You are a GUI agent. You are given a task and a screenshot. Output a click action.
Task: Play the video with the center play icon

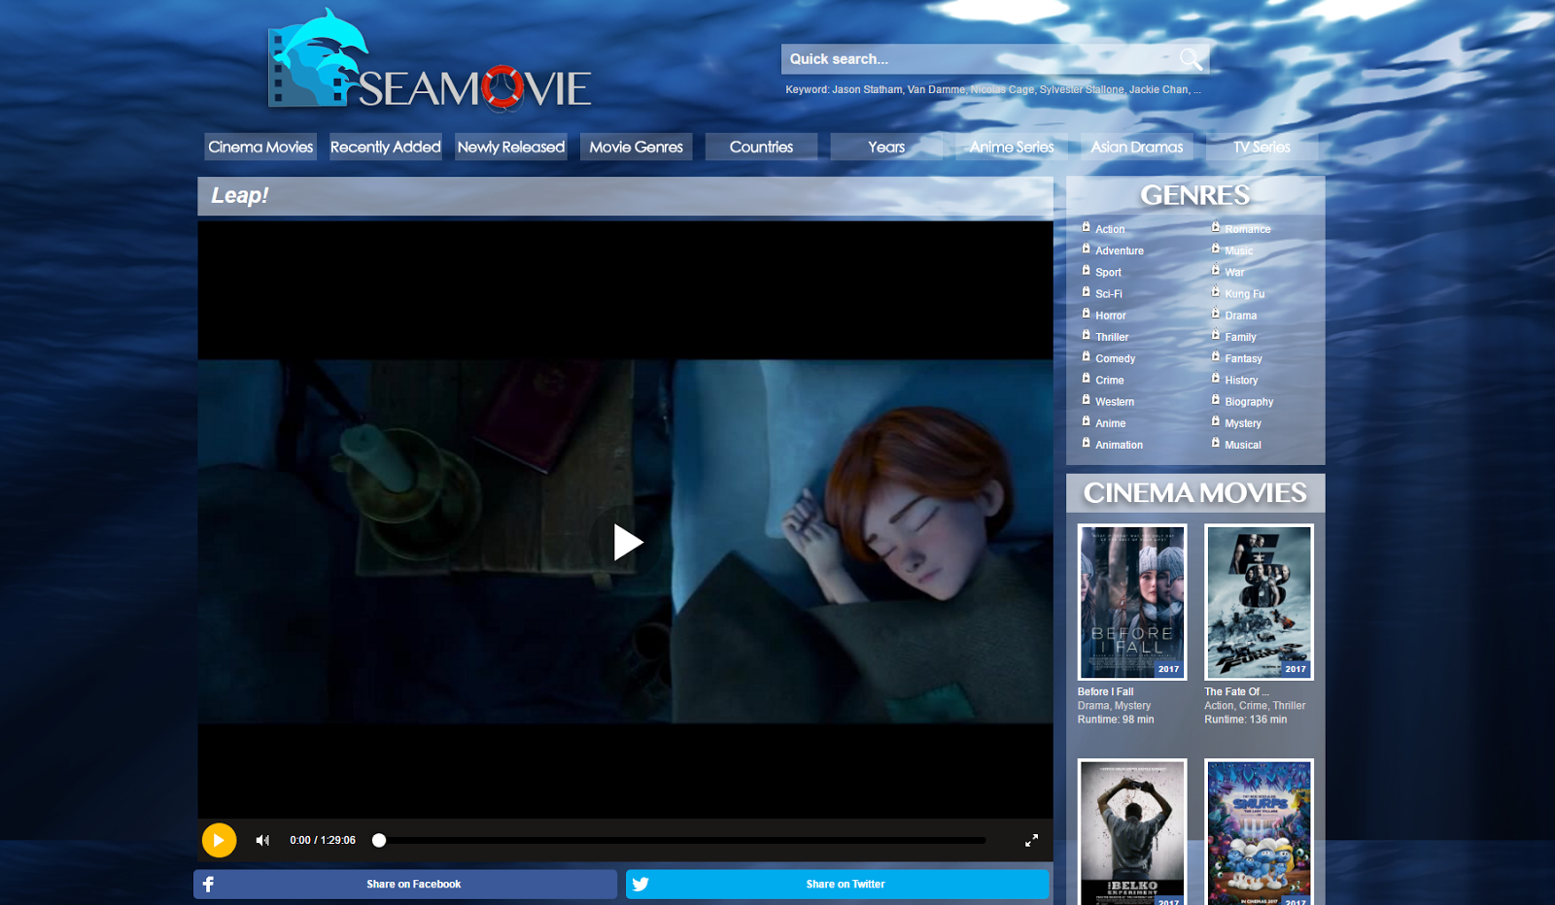coord(628,542)
